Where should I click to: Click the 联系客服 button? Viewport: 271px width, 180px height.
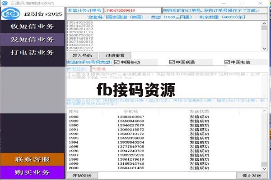pyautogui.click(x=33, y=159)
